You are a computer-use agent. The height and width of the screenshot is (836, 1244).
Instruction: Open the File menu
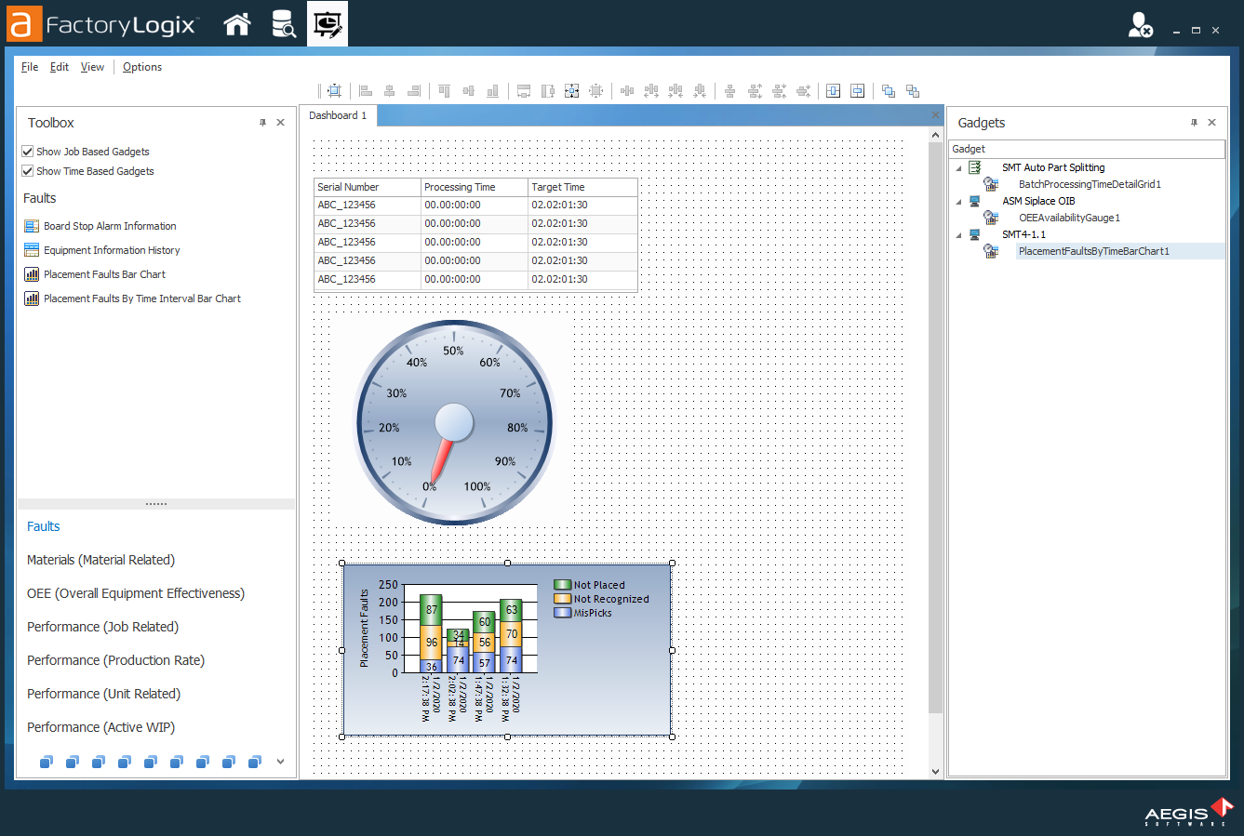tap(30, 67)
